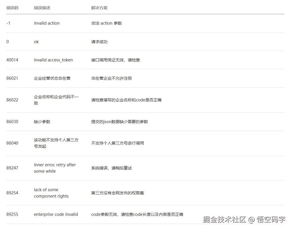Select error code 89254
292x230 pixels.
[x=12, y=193]
